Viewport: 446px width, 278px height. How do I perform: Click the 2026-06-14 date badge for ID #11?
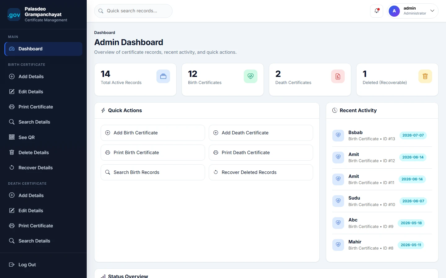412,179
